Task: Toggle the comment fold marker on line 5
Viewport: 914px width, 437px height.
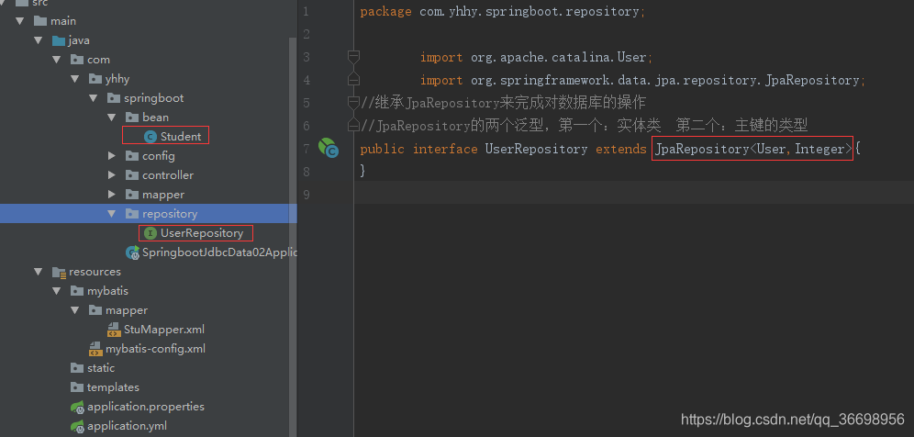Action: pos(353,103)
